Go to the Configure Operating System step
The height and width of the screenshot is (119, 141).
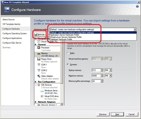coord(15,33)
